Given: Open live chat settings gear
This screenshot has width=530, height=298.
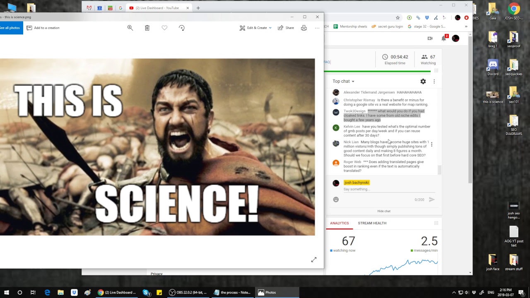Looking at the screenshot, I should (423, 82).
